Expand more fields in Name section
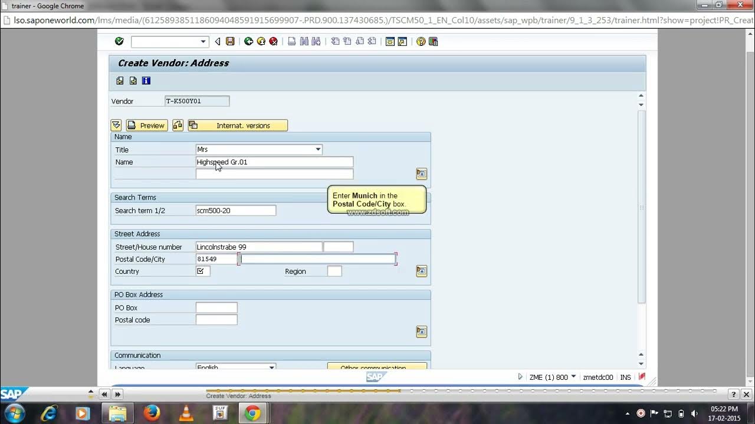 [x=421, y=174]
